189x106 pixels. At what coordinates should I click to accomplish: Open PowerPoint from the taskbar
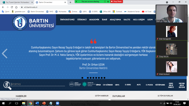44,103
